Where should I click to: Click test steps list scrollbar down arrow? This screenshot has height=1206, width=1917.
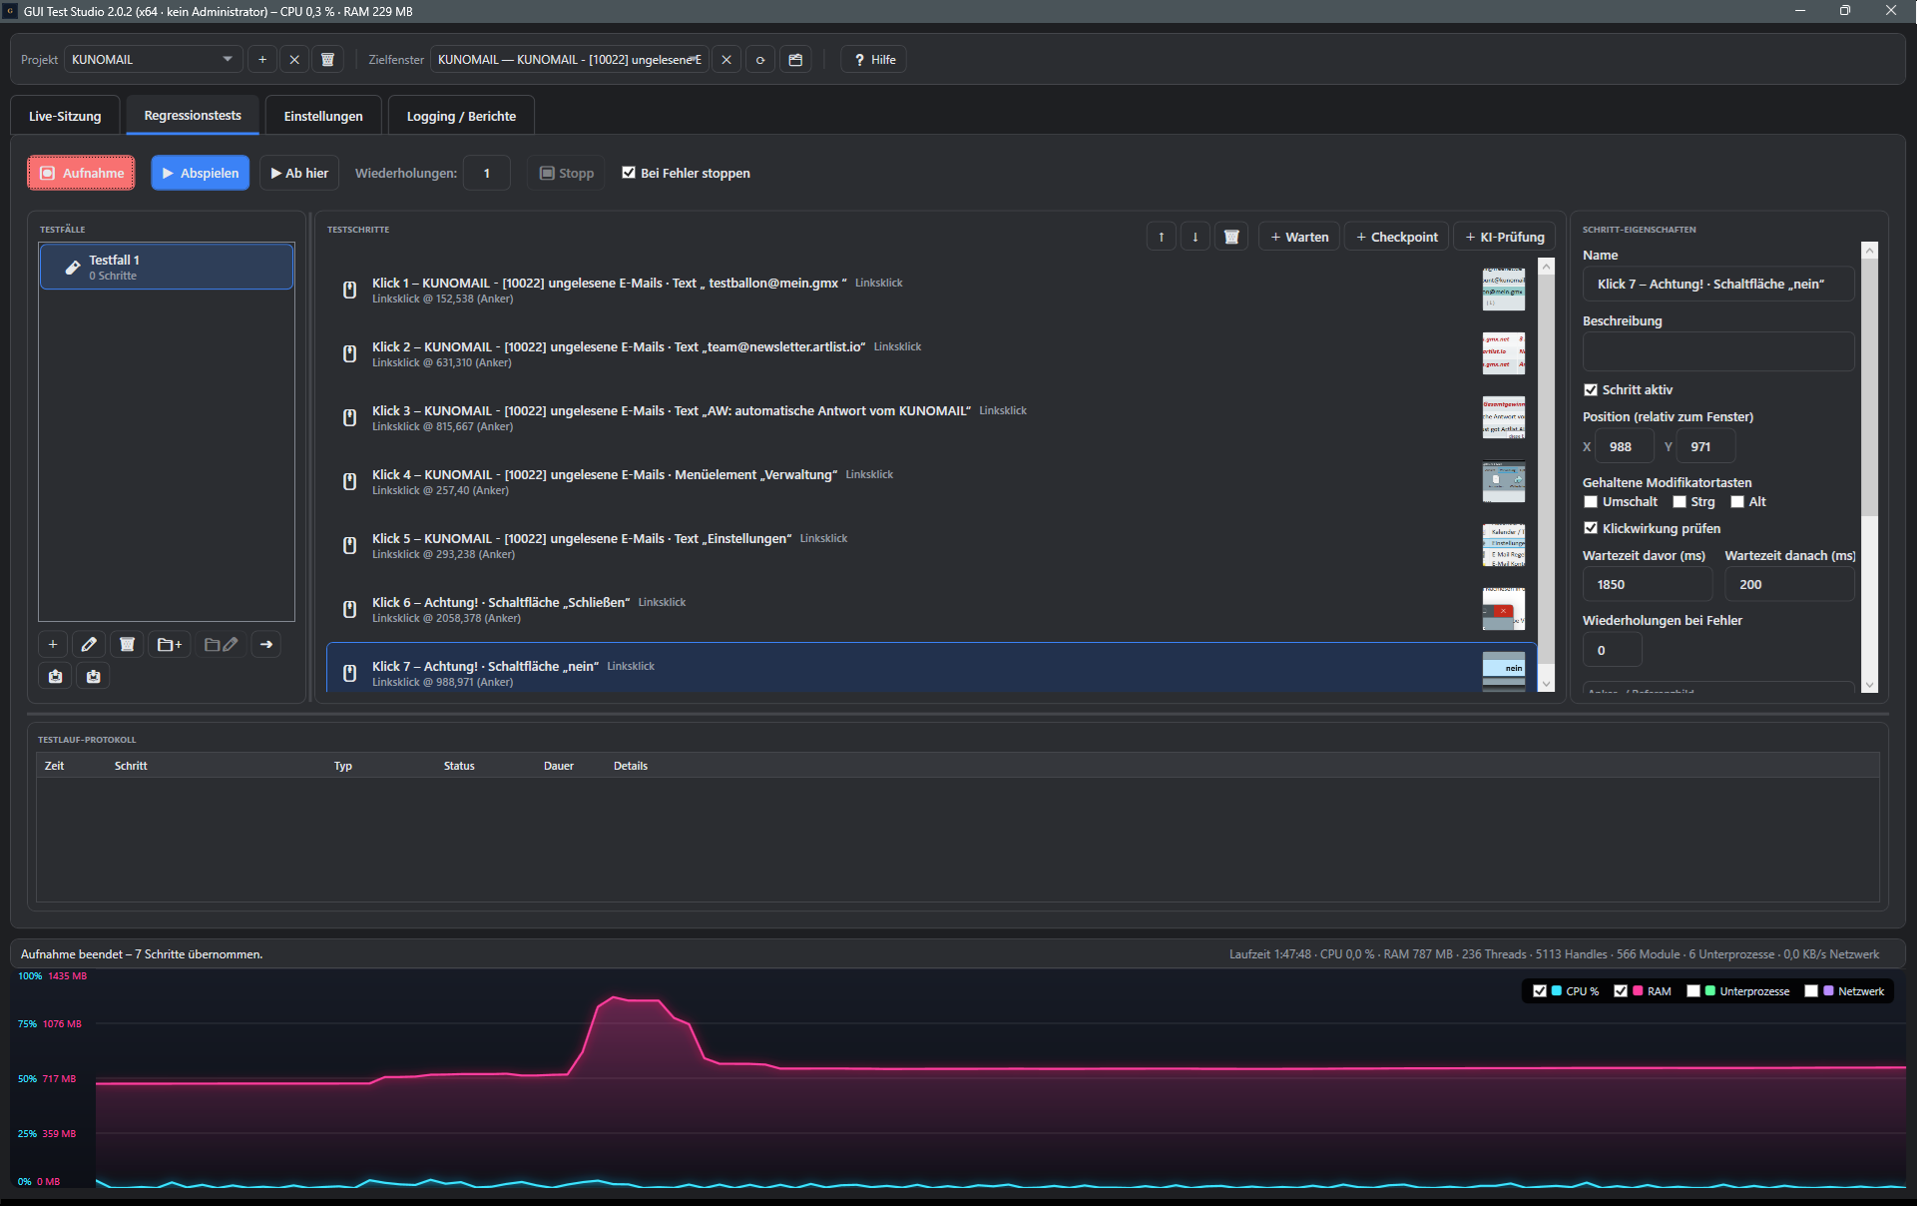coord(1547,684)
